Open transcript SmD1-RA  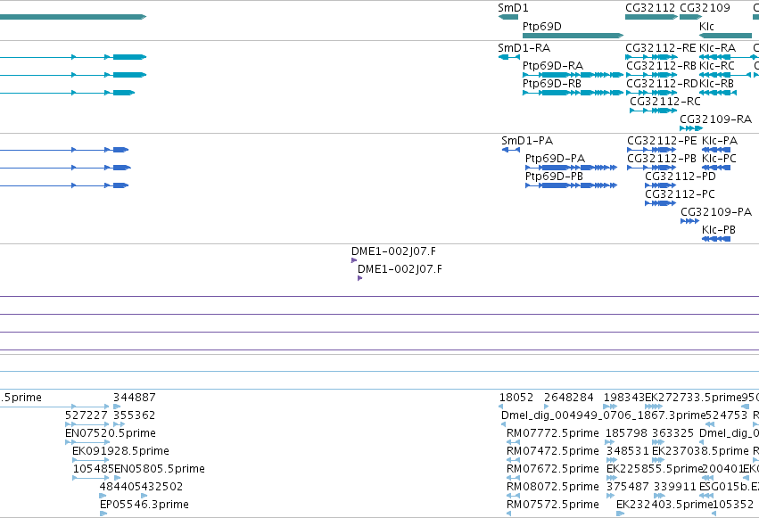coord(508,57)
